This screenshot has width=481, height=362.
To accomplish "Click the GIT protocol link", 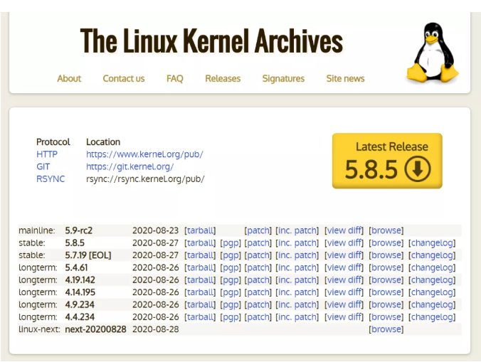I will tap(43, 166).
